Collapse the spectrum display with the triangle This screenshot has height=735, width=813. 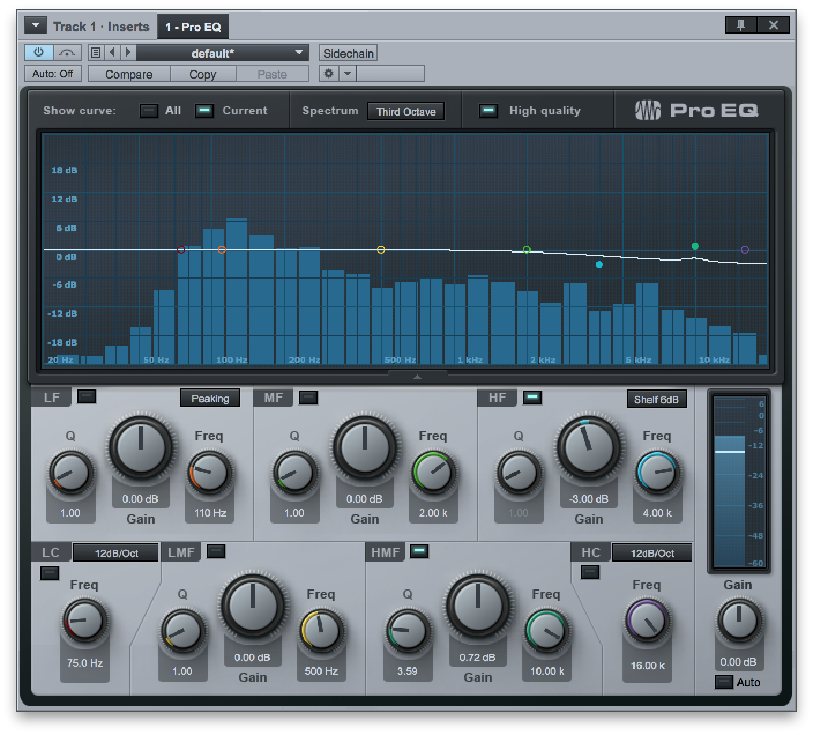pos(417,377)
